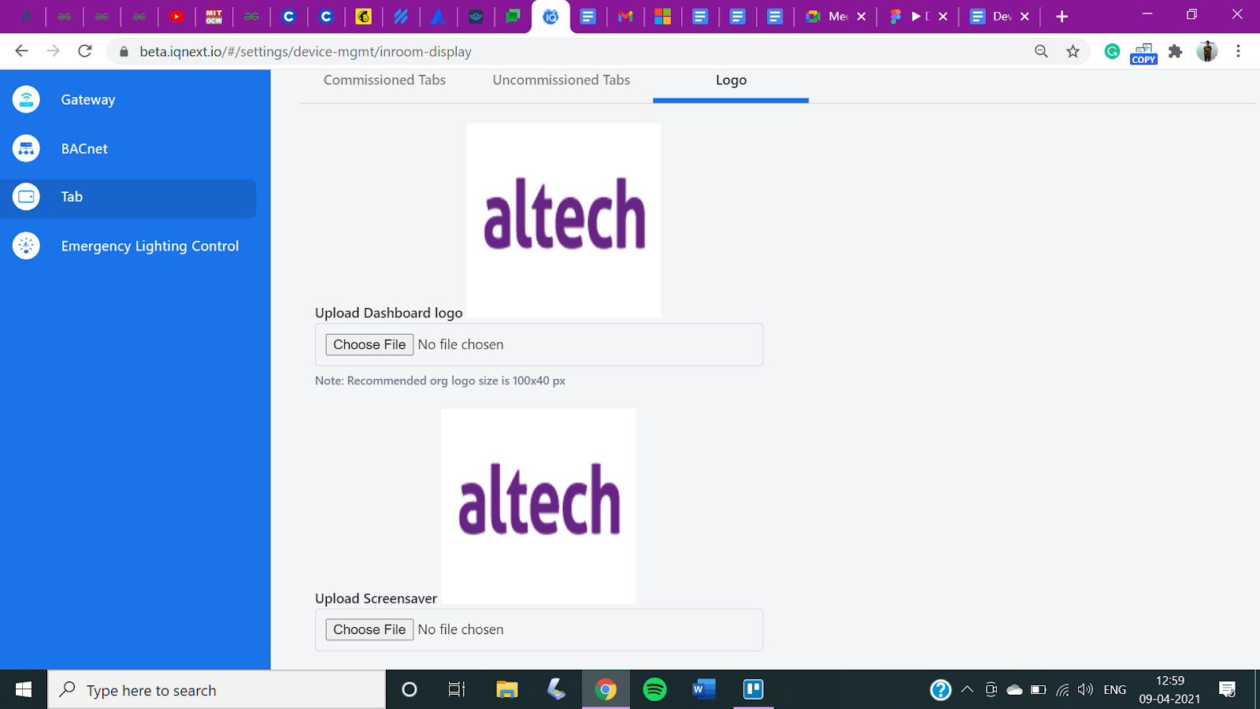Switch to Uncommissioned Tabs
Image resolution: width=1260 pixels, height=709 pixels.
tap(561, 80)
